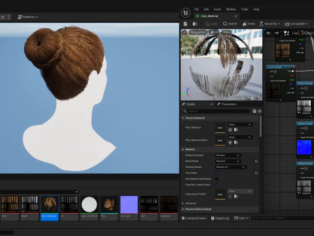Open the Phys Material Mask asset dropdown

point(240,137)
